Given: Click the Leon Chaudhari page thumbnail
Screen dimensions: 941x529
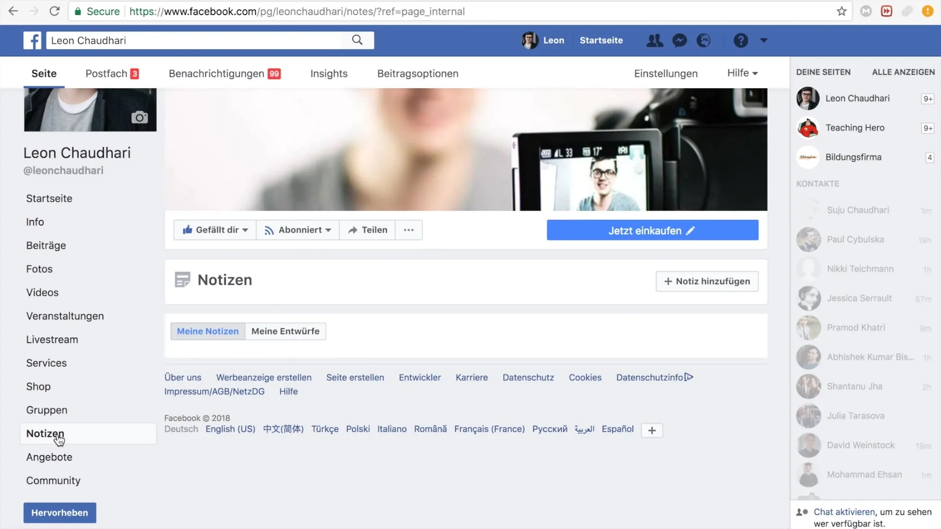Looking at the screenshot, I should click(808, 98).
